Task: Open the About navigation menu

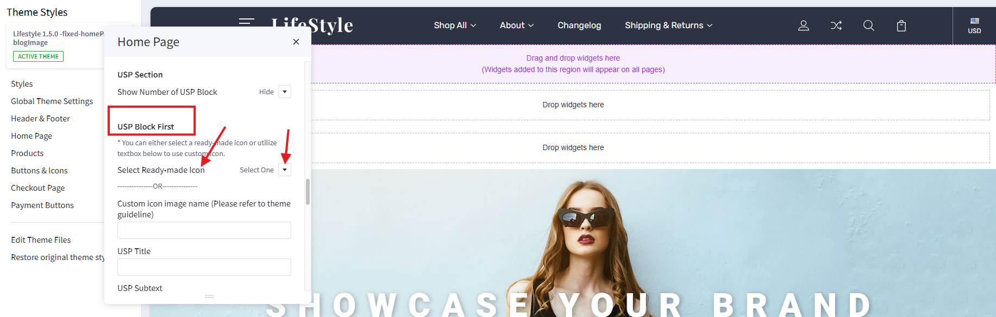Action: 516,25
